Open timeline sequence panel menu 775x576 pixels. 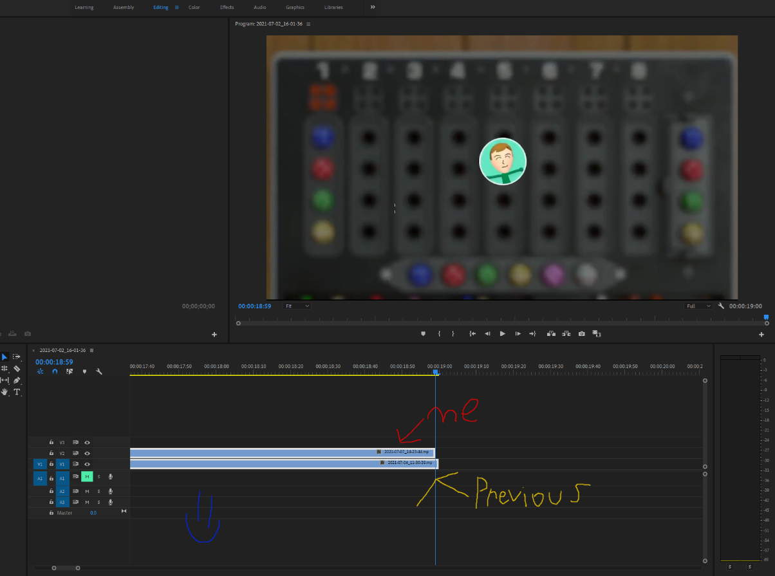coord(91,350)
